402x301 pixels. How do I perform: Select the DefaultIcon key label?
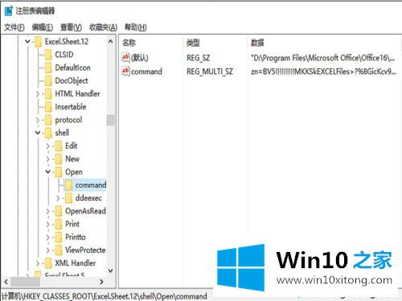pyautogui.click(x=72, y=67)
